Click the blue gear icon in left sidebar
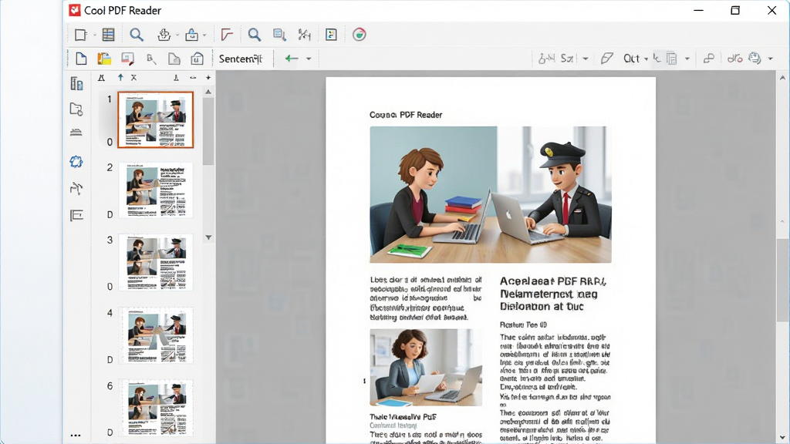This screenshot has height=444, width=790. click(x=76, y=162)
